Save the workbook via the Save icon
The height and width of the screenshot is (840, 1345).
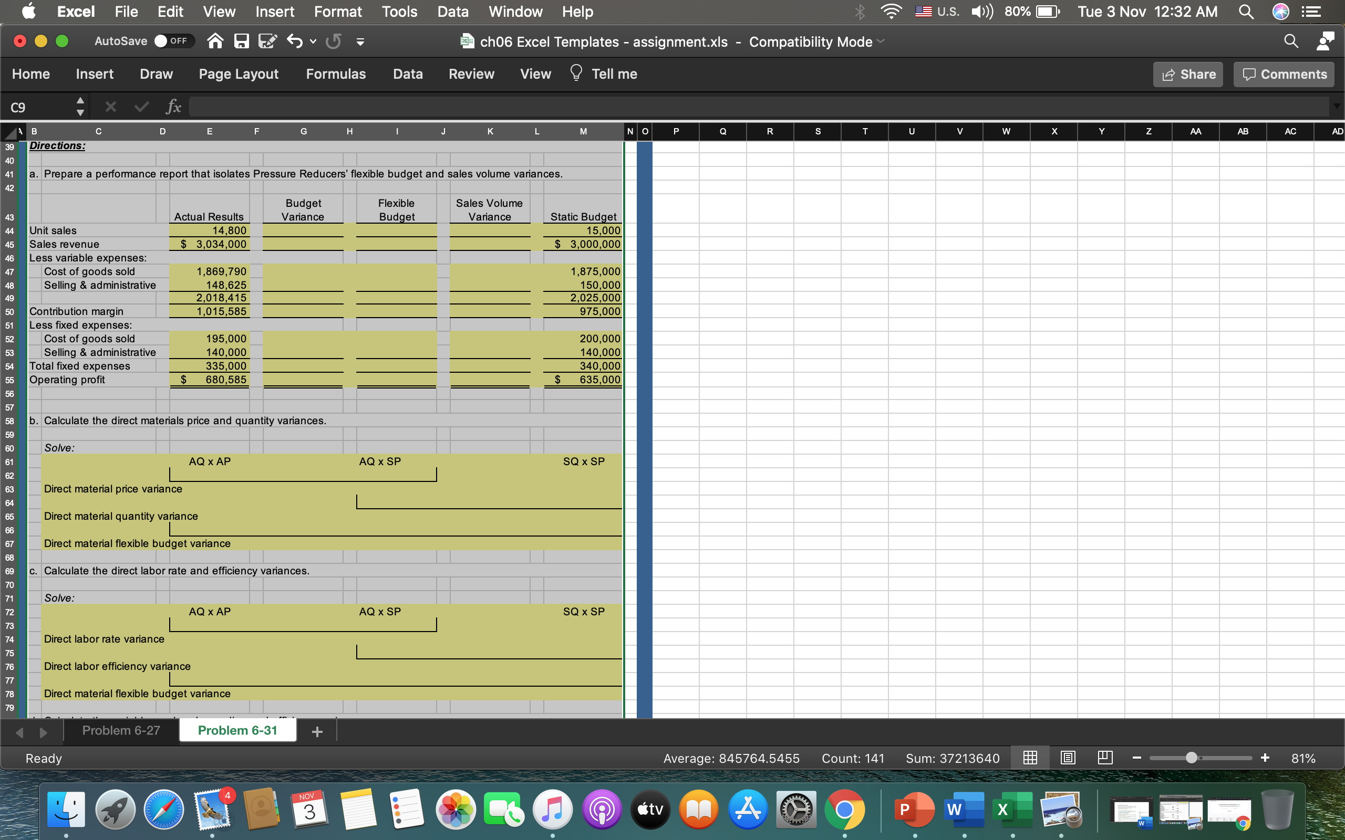pyautogui.click(x=241, y=40)
